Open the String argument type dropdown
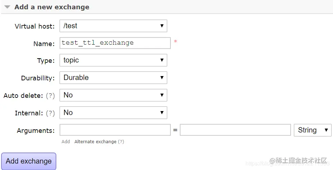This screenshot has width=333, height=170. tap(312, 130)
